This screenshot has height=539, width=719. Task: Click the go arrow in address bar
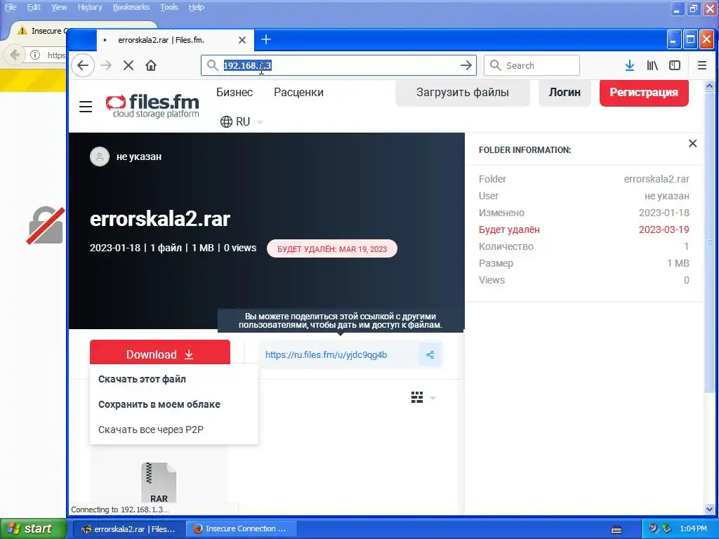coord(466,65)
